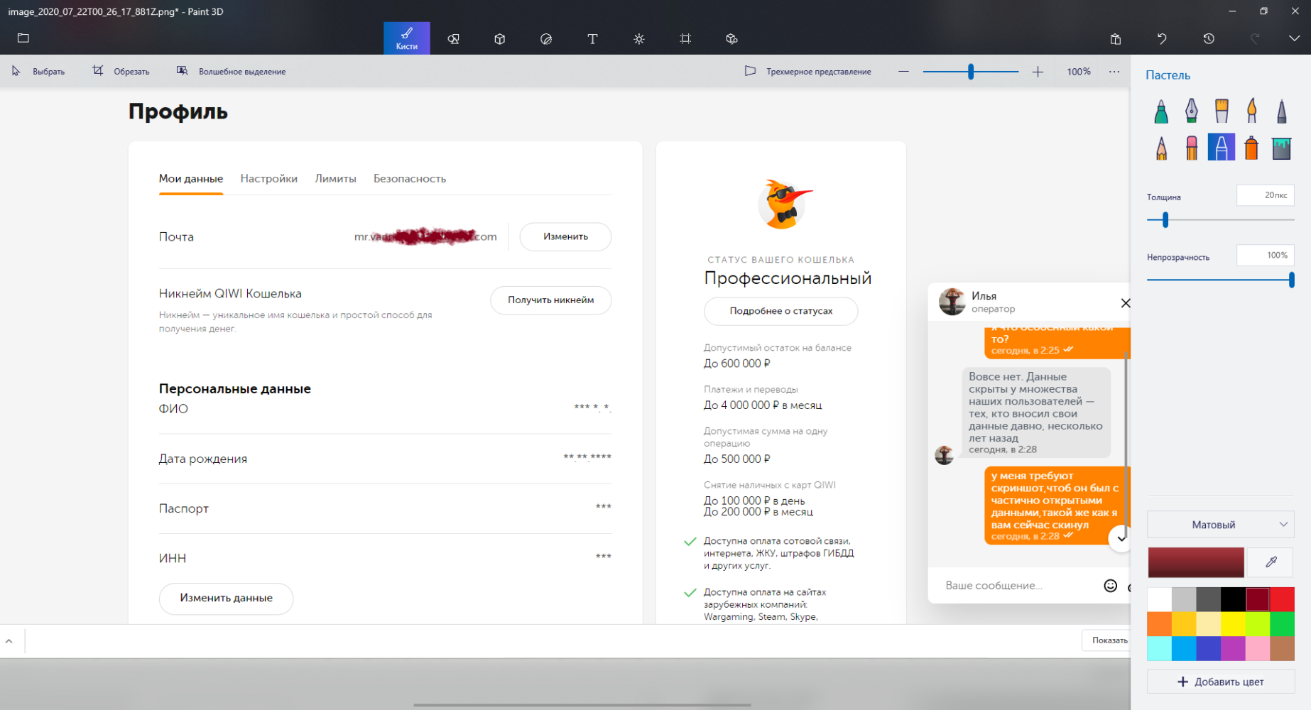
Task: Click the Undo arrow icon
Action: point(1162,39)
